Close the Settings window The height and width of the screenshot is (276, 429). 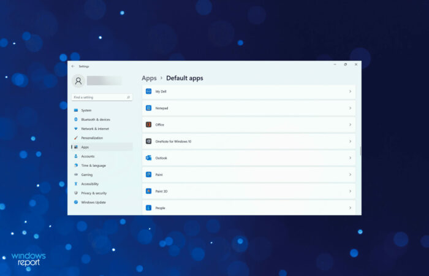click(x=356, y=64)
